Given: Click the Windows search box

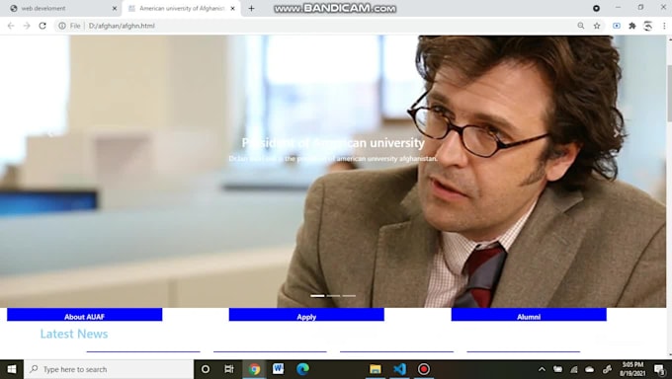Looking at the screenshot, I should (x=109, y=369).
